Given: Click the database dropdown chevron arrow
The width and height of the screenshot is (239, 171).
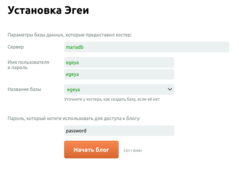Looking at the screenshot, I should 170,89.
